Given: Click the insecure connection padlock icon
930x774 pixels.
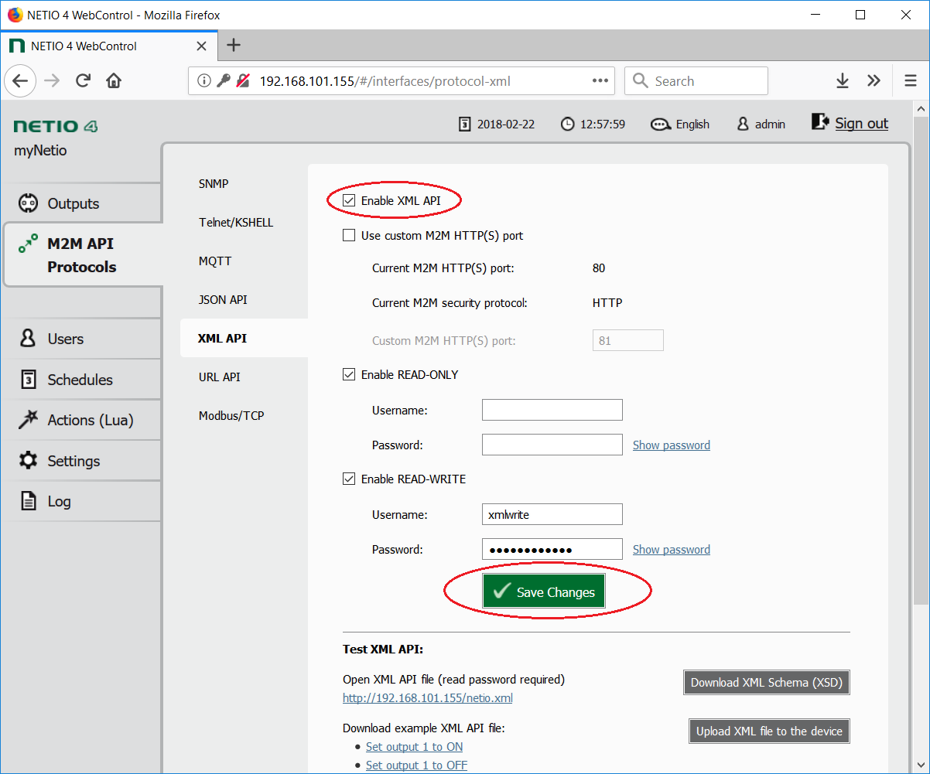Looking at the screenshot, I should coord(243,81).
